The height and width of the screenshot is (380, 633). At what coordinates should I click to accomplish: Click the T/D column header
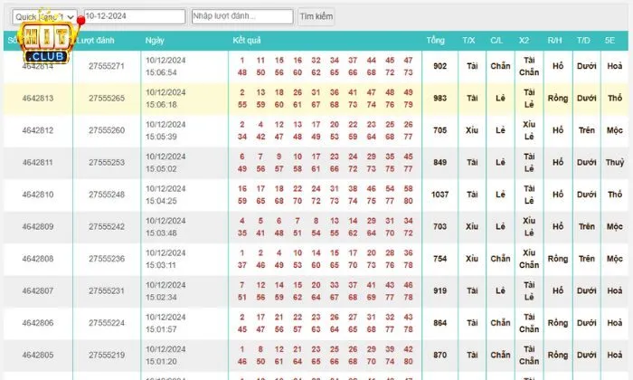point(583,41)
